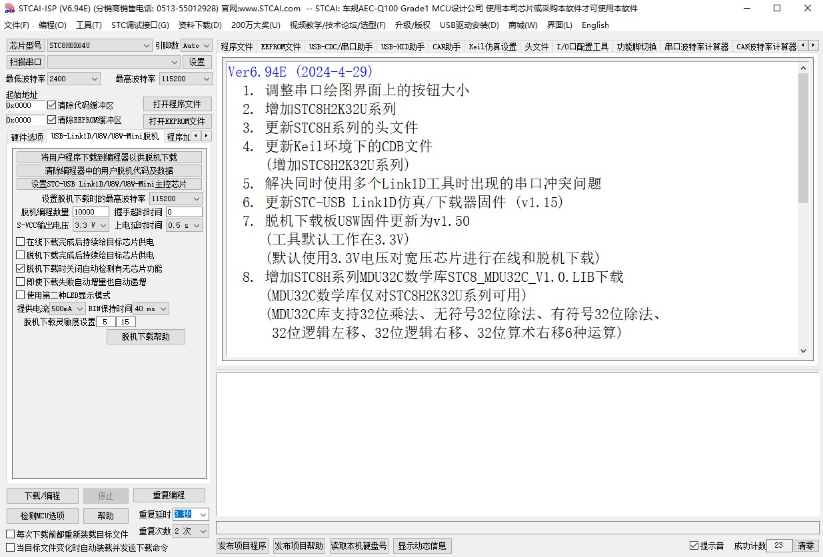Switch to USB-Link1D/U8W/U8W-Mini脱机 tab

(105, 137)
